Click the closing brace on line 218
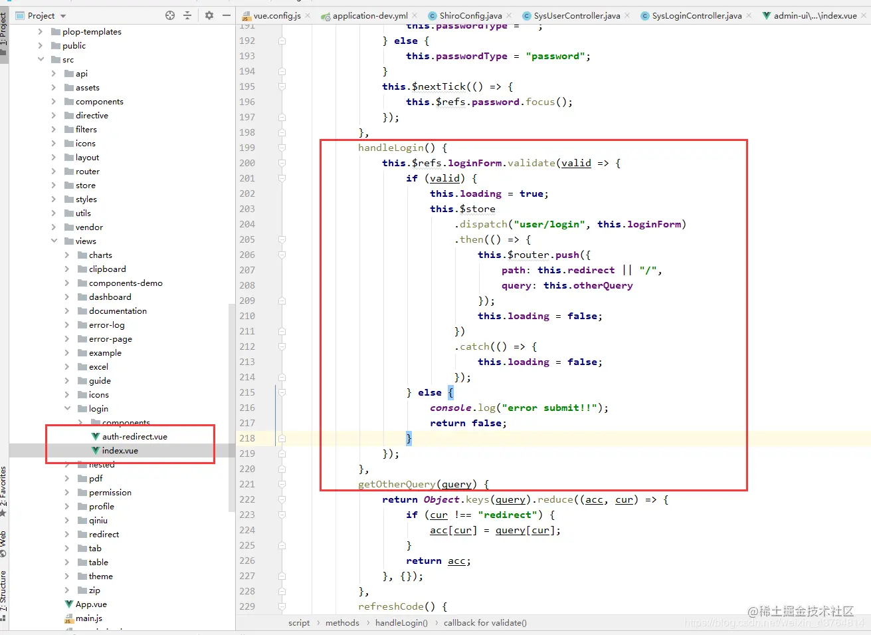This screenshot has height=635, width=871. [x=409, y=438]
